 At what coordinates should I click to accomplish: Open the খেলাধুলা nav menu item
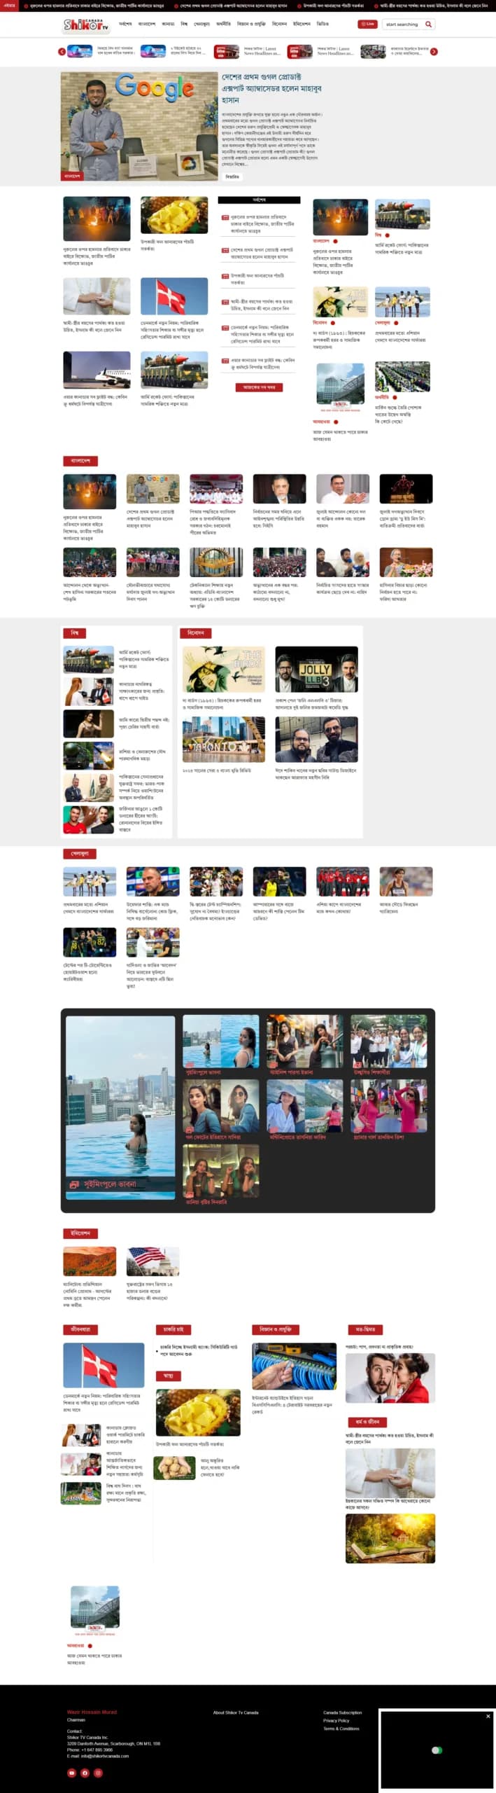pos(201,24)
